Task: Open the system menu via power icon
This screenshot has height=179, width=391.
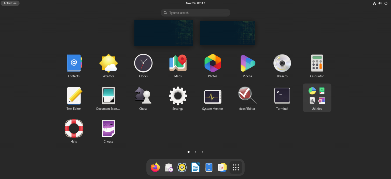Action: pyautogui.click(x=386, y=3)
